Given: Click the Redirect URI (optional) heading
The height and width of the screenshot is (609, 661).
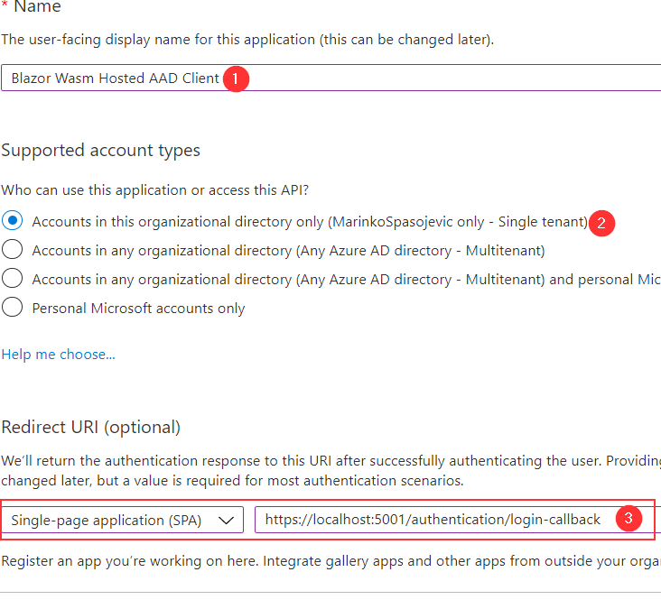Looking at the screenshot, I should point(90,427).
